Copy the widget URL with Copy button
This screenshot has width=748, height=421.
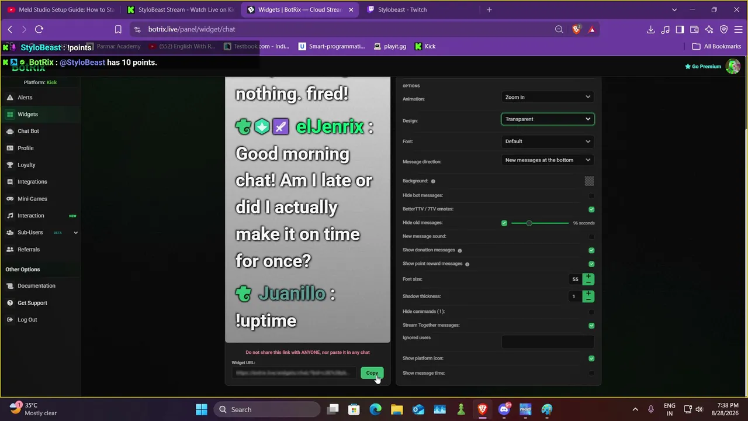(372, 373)
